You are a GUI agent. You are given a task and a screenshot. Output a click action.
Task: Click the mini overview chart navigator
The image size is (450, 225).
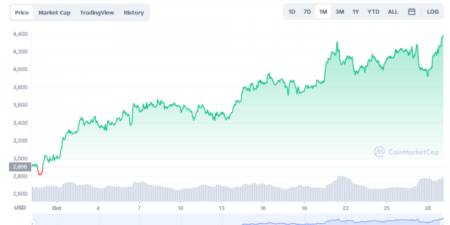pyautogui.click(x=238, y=220)
